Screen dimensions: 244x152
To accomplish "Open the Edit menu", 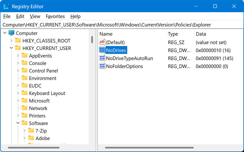I will pos(20,16).
